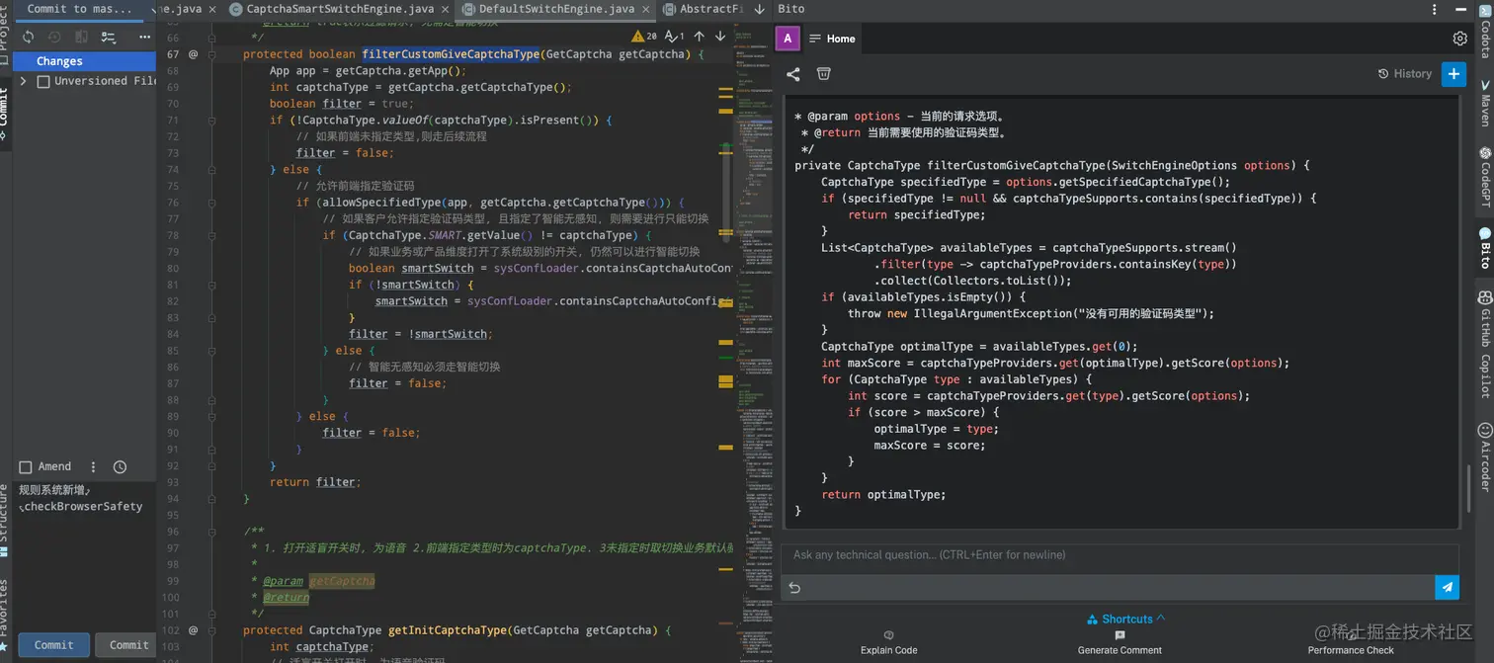Open commit options menu next to Amend
Image resolution: width=1494 pixels, height=663 pixels.
(x=94, y=466)
